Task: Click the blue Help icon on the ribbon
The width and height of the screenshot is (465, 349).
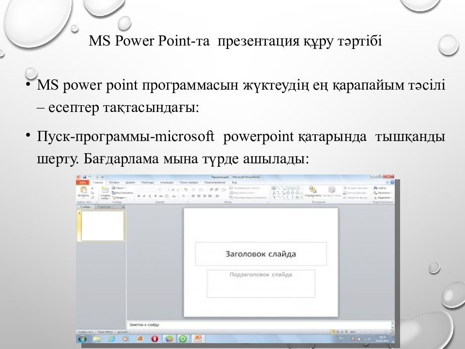Action: coord(392,182)
